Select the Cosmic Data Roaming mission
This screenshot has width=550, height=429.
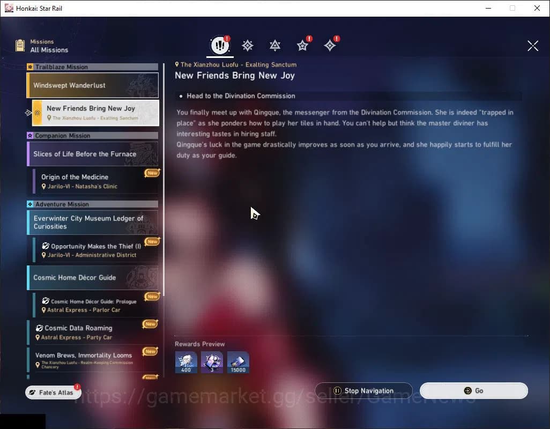coord(93,332)
